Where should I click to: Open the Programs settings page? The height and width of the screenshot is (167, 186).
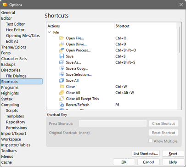[x=10, y=88]
